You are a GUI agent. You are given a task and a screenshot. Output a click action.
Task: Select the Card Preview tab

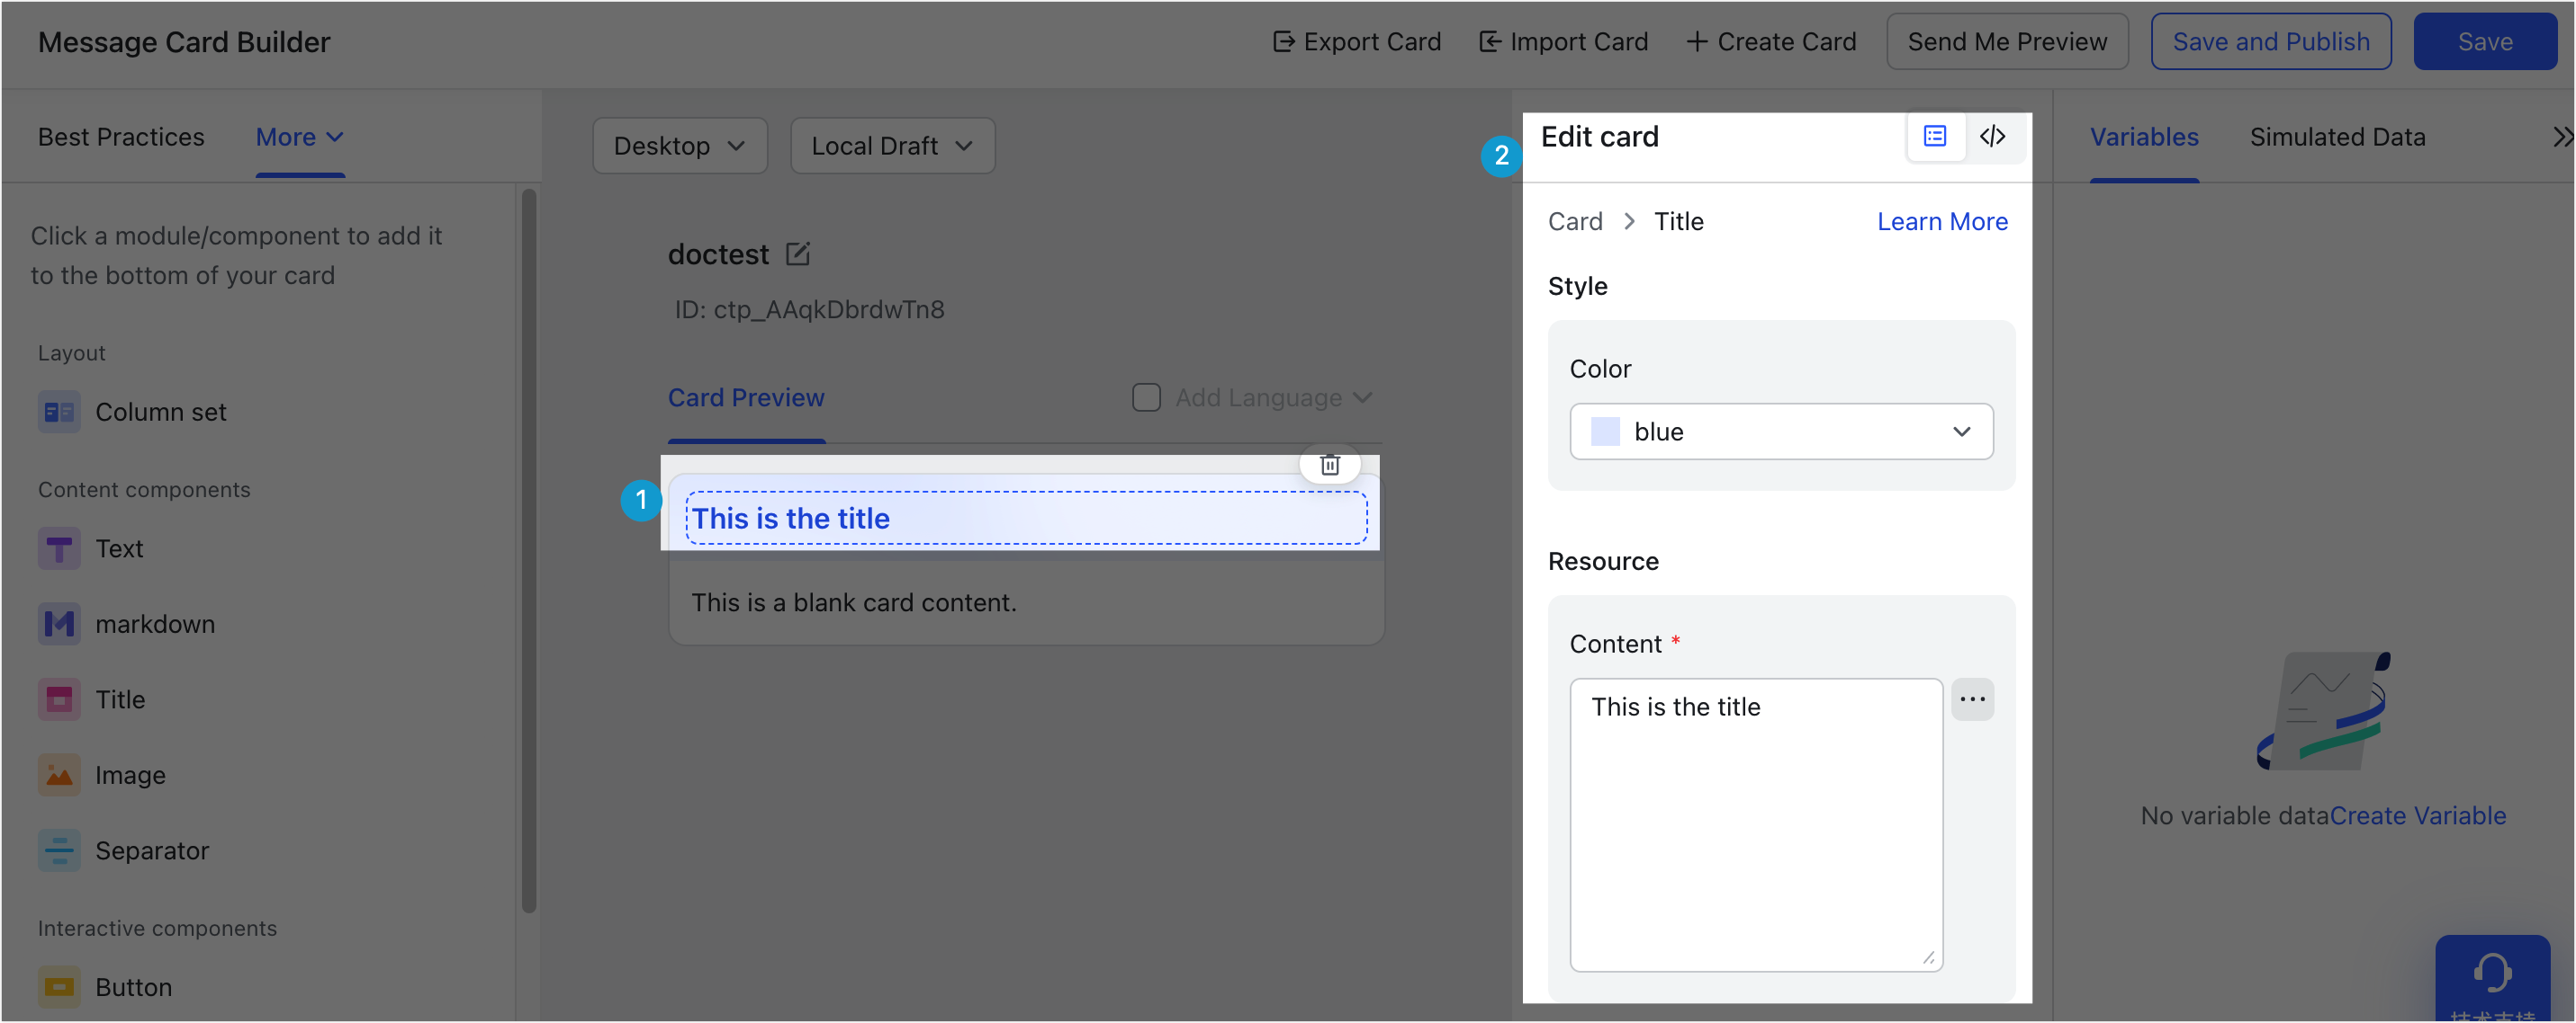pyautogui.click(x=746, y=397)
